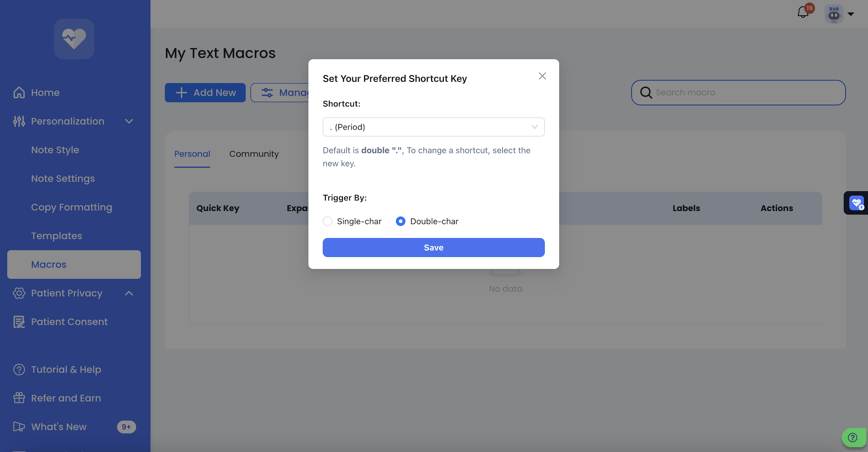The image size is (868, 452).
Task: Click the heart pulse app logo
Action: 74,39
